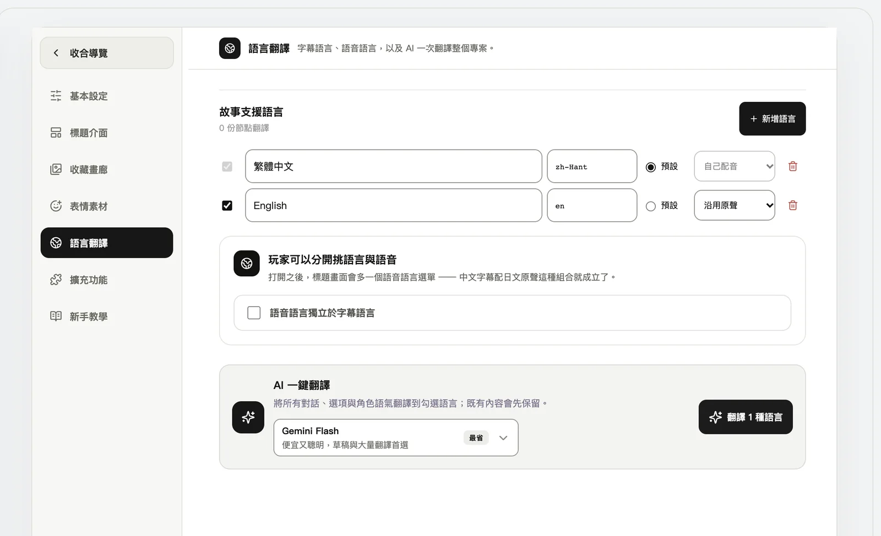The width and height of the screenshot is (881, 536).
Task: Click the 收藏畫廊 gallery icon
Action: pyautogui.click(x=56, y=169)
